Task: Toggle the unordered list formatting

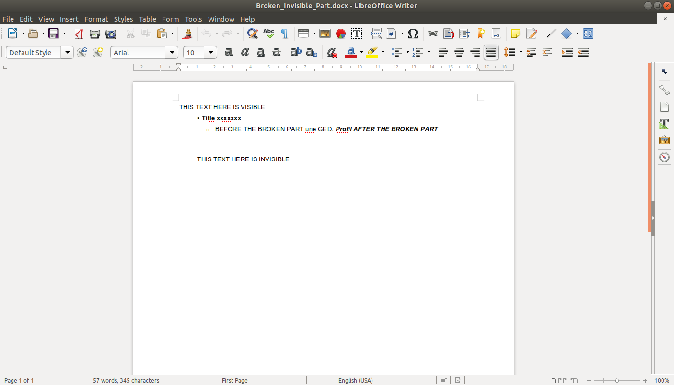Action: click(397, 52)
